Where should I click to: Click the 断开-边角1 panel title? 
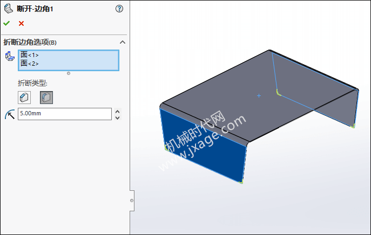tap(35, 9)
